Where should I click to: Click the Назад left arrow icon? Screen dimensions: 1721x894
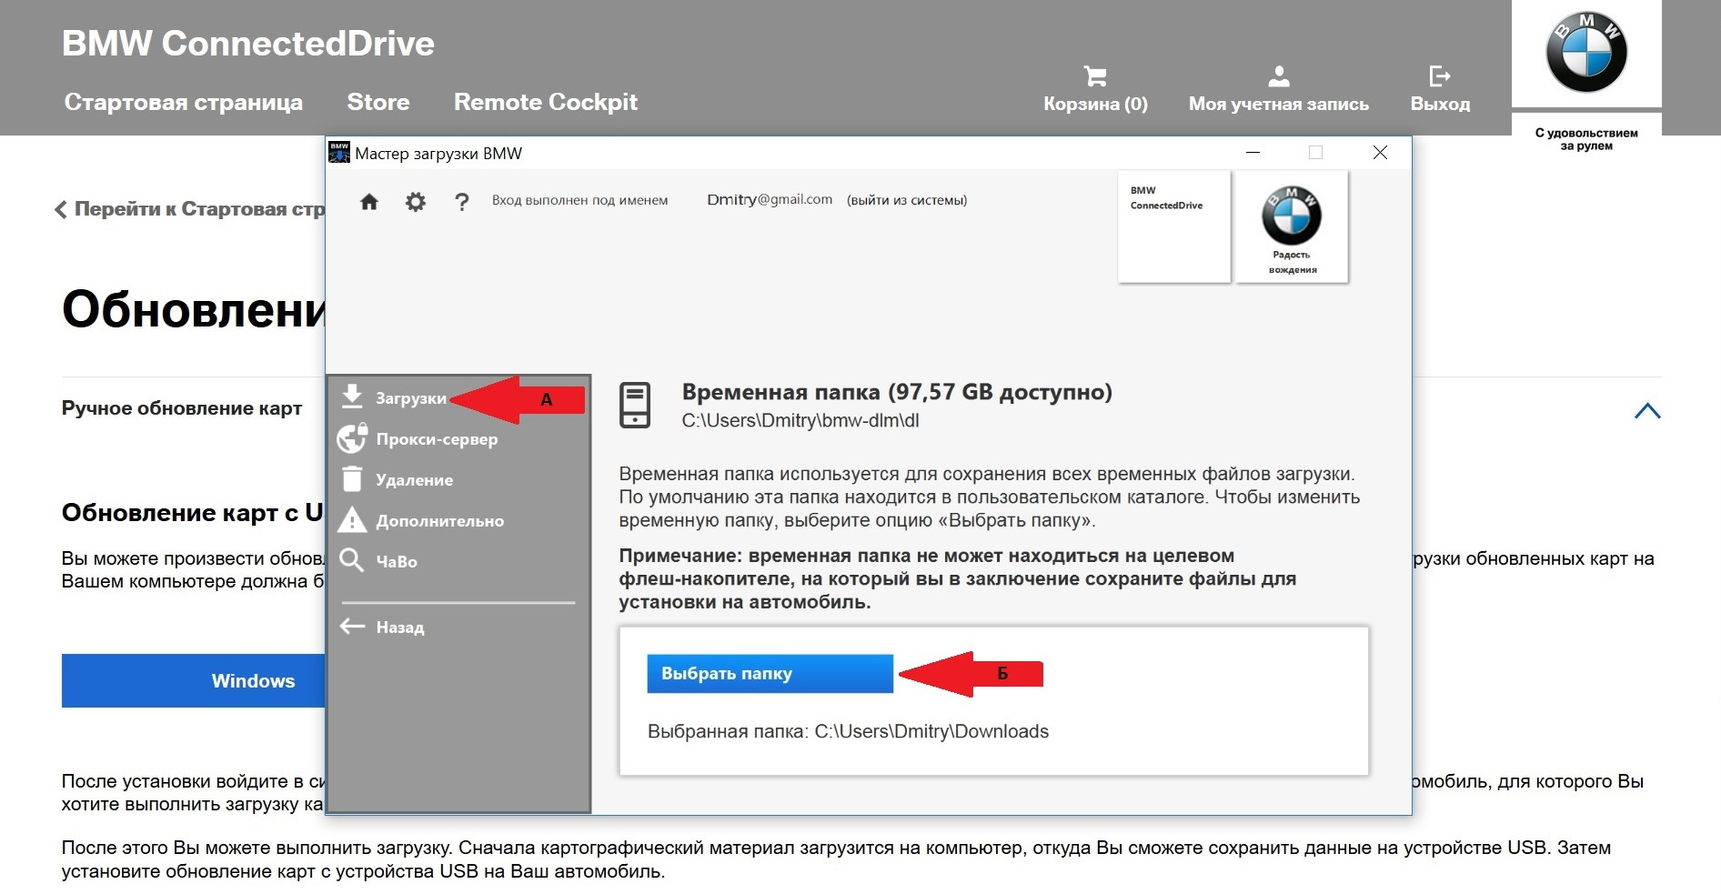(x=352, y=626)
